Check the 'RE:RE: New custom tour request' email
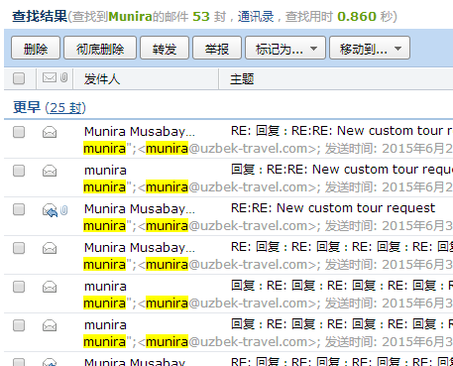 [x=19, y=209]
